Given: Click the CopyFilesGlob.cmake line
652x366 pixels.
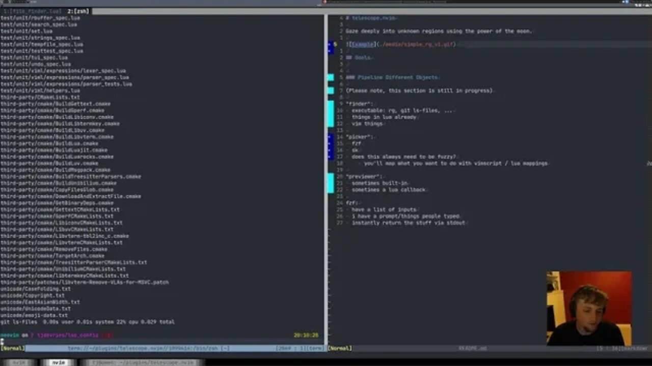Looking at the screenshot, I should tap(57, 190).
